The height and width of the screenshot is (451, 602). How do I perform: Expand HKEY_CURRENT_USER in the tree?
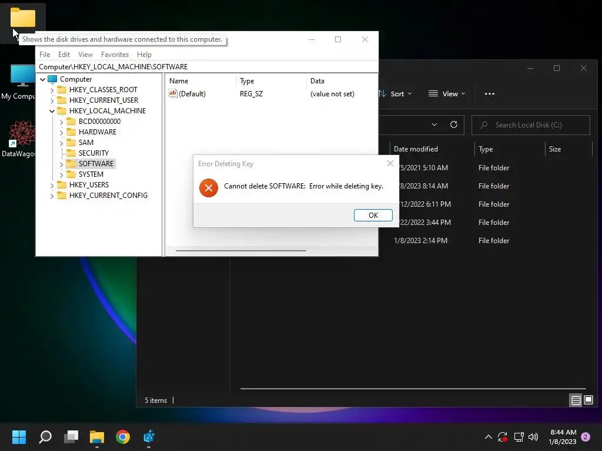coord(52,100)
